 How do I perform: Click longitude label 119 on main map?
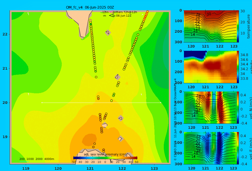pyautogui.click(x=26, y=168)
